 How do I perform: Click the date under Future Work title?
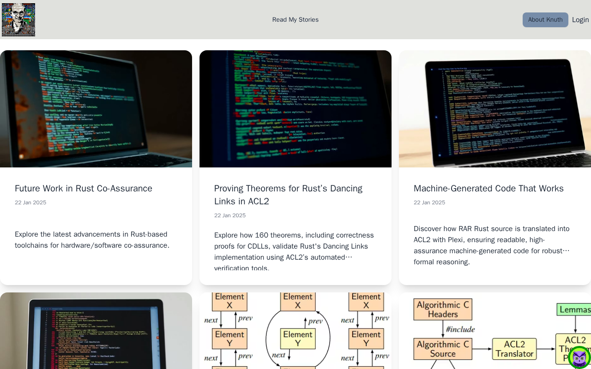tap(30, 202)
